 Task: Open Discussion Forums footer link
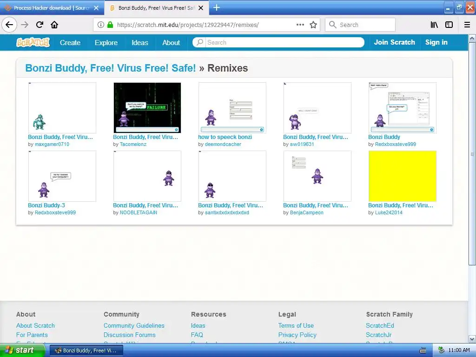coord(130,335)
